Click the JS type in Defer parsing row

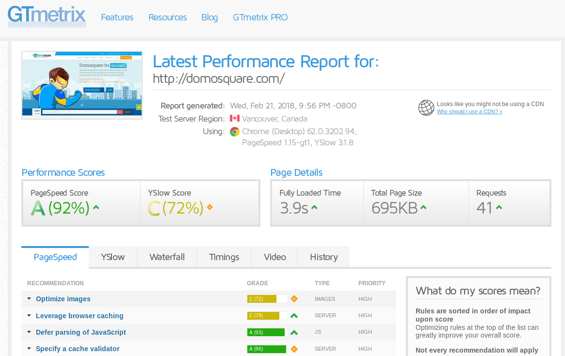click(x=318, y=332)
